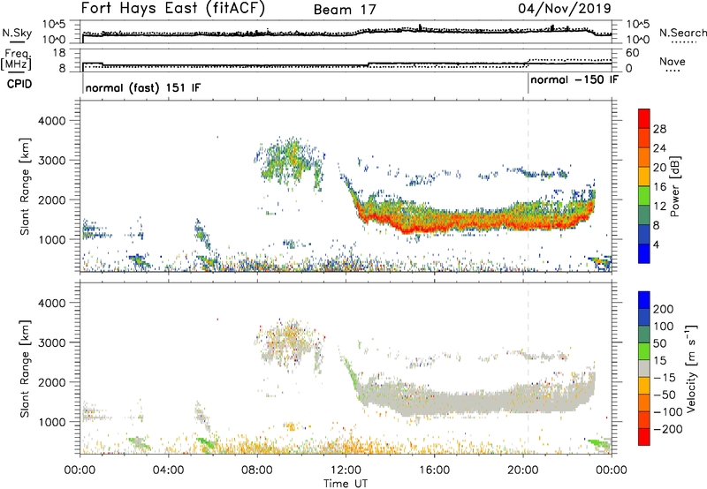The image size is (707, 489).
Task: Click the 'Fort Hays East (fitACF)' title
Action: coord(172,8)
